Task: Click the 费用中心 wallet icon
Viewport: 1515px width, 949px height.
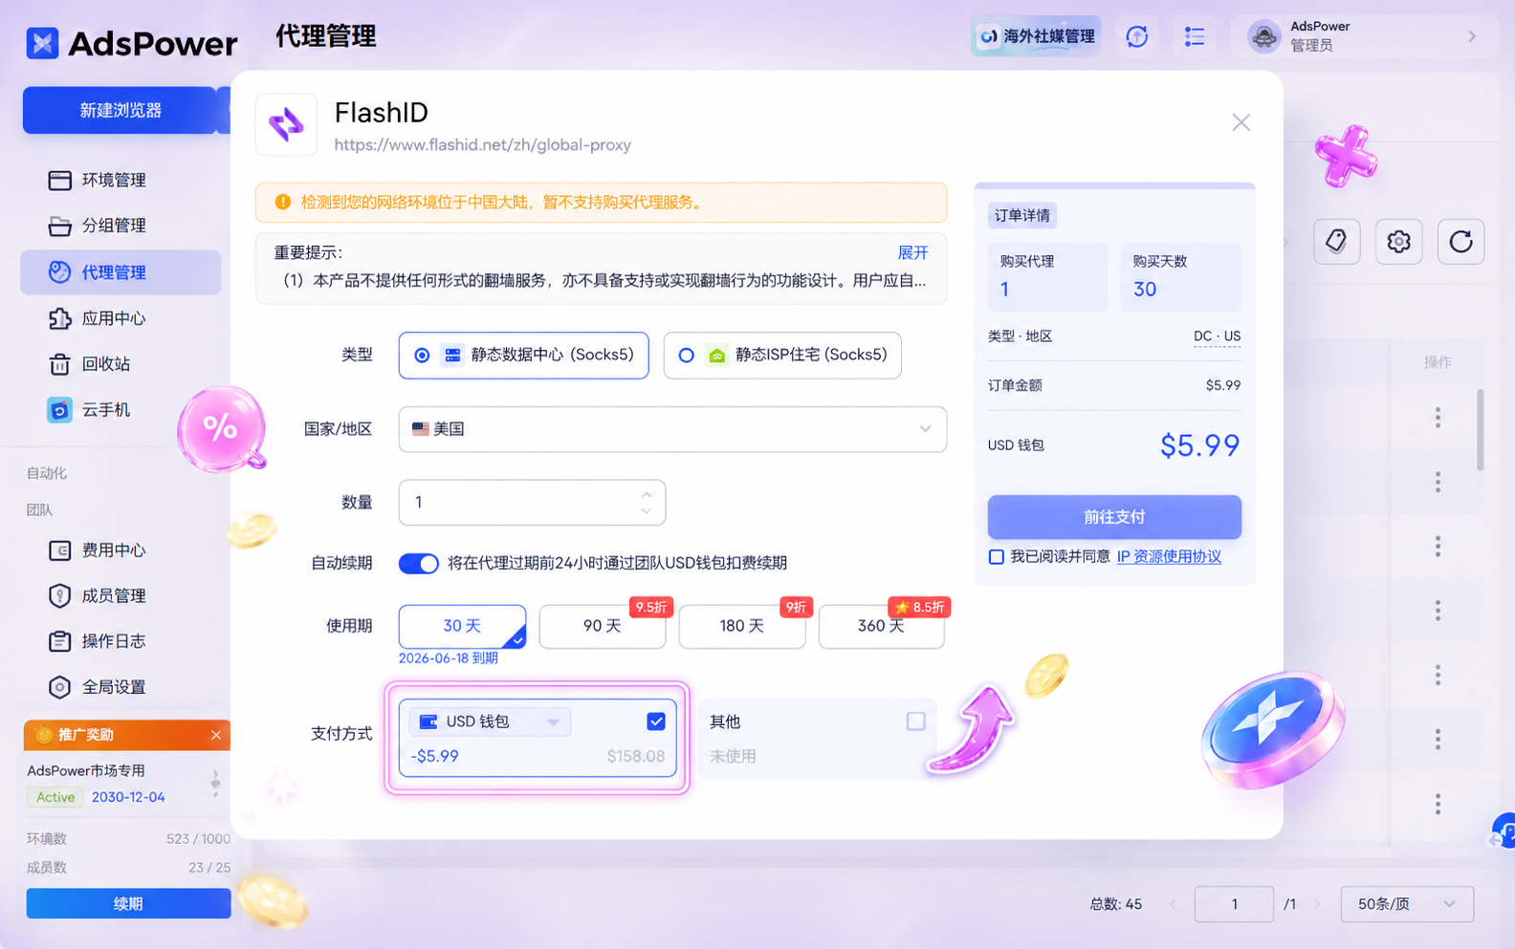Action: [59, 550]
